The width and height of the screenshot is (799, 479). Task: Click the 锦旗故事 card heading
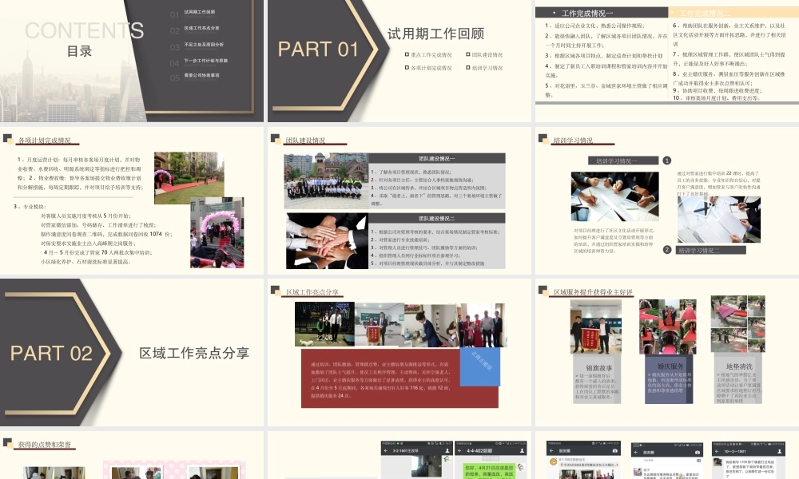pos(598,367)
